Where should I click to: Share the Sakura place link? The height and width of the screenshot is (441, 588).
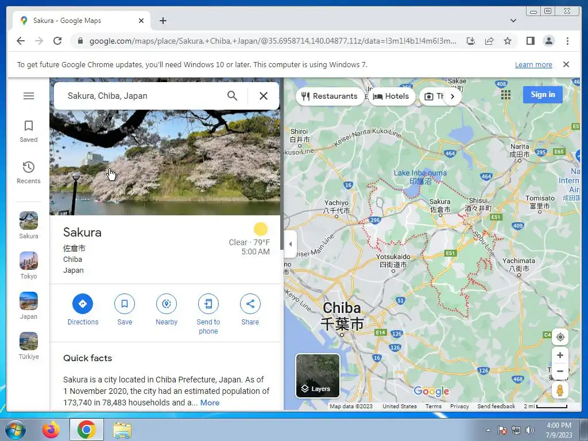[x=250, y=310]
